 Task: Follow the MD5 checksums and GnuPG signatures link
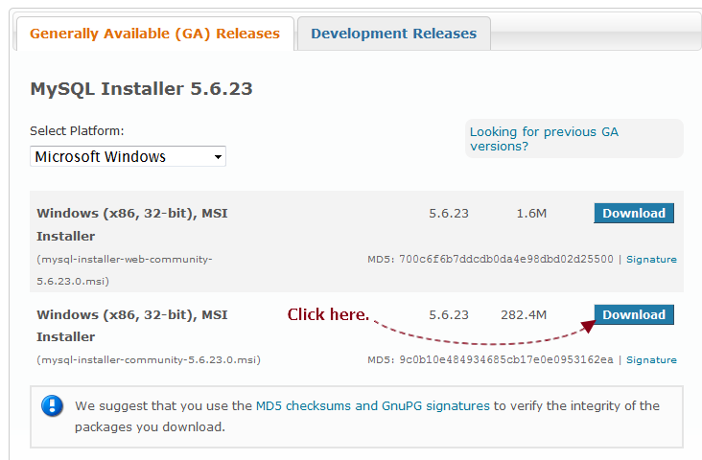point(372,406)
